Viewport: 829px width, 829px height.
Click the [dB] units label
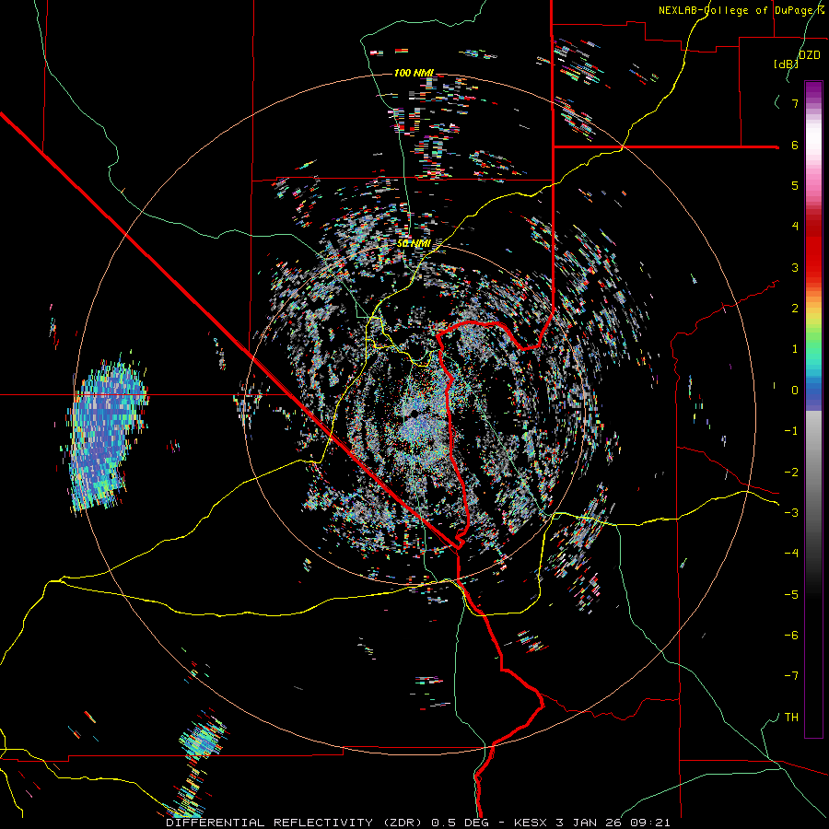[786, 64]
